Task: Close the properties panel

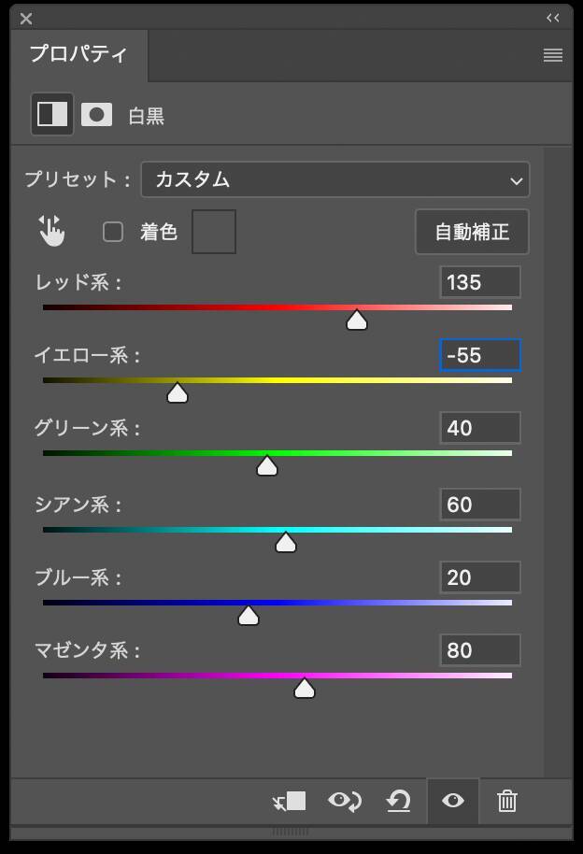Action: pos(26,18)
